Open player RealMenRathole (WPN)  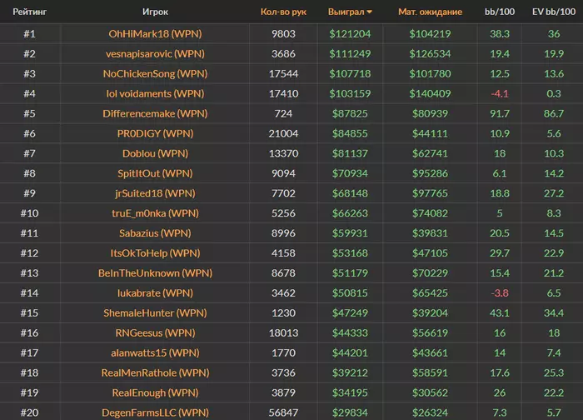(x=155, y=372)
